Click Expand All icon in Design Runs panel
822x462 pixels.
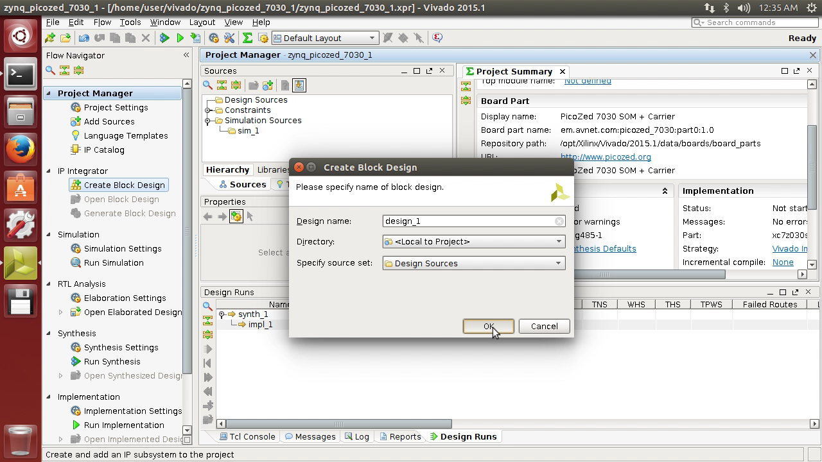coord(207,335)
